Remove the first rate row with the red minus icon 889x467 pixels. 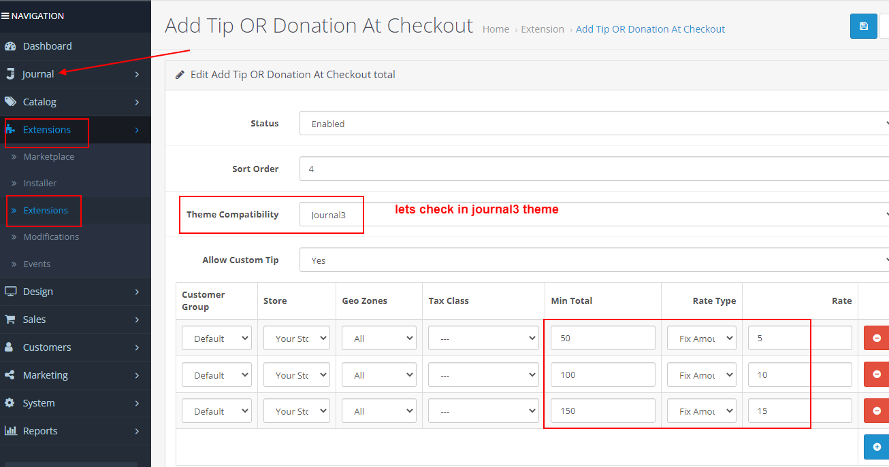(x=877, y=337)
